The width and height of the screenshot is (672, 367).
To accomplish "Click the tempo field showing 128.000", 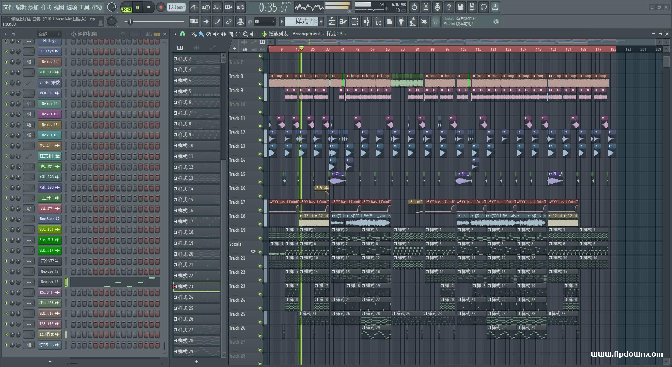I will point(176,7).
